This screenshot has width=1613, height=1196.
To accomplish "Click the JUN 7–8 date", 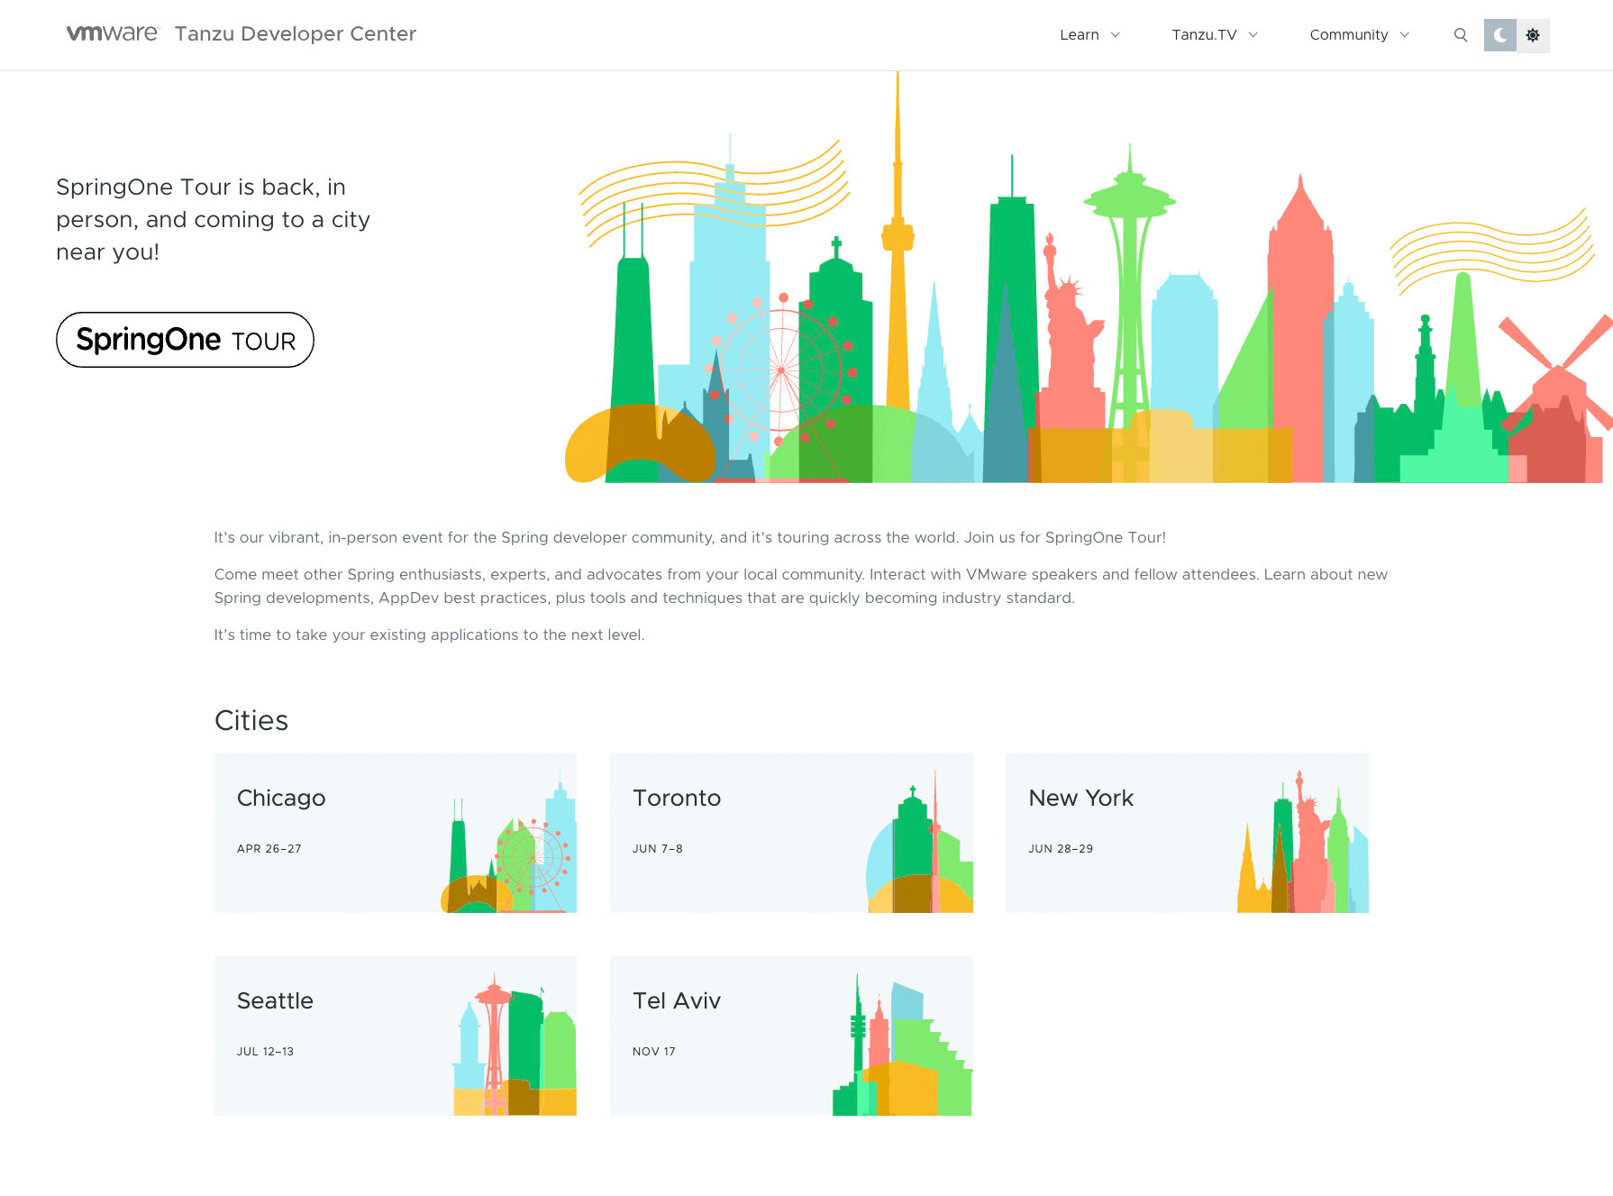I will [658, 849].
